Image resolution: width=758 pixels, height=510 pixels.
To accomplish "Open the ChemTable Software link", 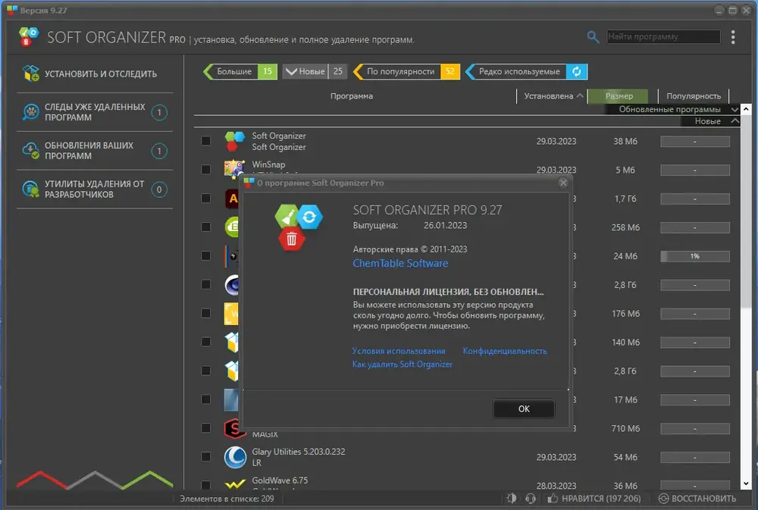I will click(400, 264).
